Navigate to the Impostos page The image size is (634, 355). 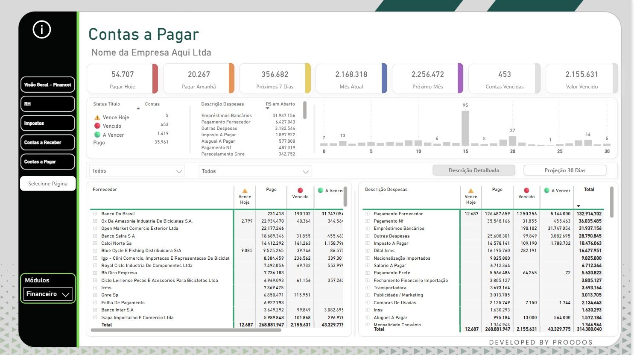tap(48, 123)
